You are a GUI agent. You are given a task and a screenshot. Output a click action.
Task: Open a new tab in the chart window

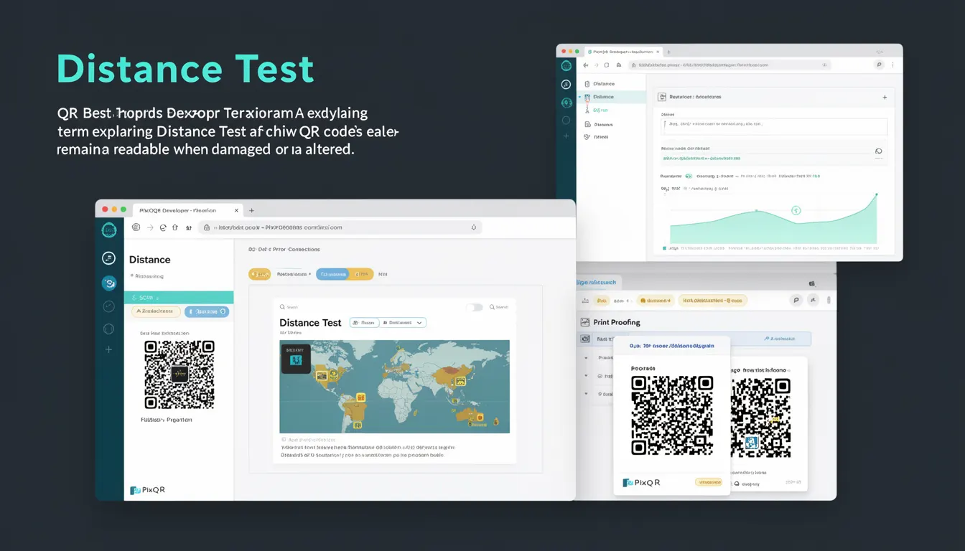tap(669, 52)
